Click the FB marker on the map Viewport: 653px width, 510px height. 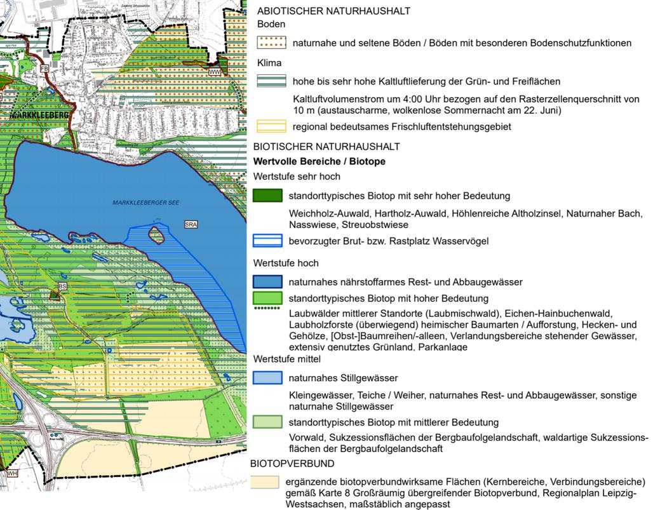[44, 69]
